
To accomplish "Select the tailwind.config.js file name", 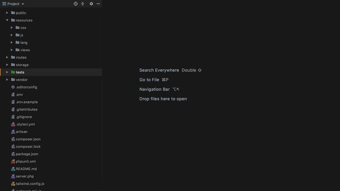I will [x=30, y=184].
